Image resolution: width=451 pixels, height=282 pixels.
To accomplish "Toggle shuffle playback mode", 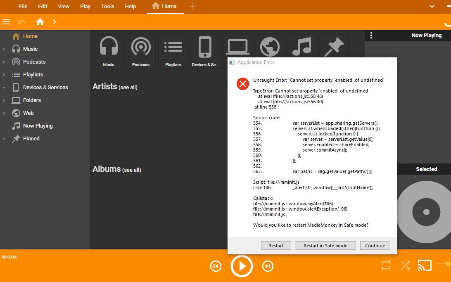I will coord(405,265).
